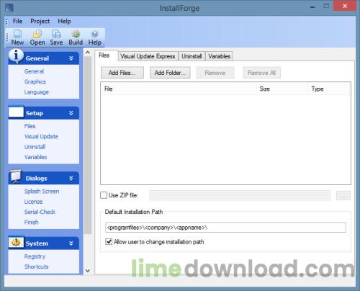Open the File menu
360x291 pixels.
pyautogui.click(x=17, y=21)
